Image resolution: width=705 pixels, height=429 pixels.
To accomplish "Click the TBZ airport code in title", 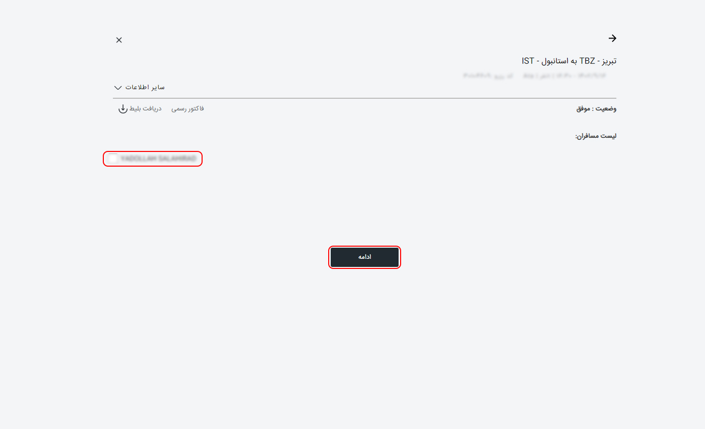I will [586, 61].
